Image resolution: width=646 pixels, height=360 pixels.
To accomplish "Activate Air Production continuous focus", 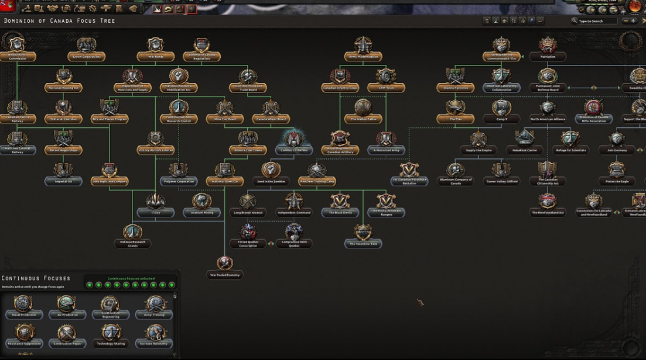I will [x=67, y=308].
